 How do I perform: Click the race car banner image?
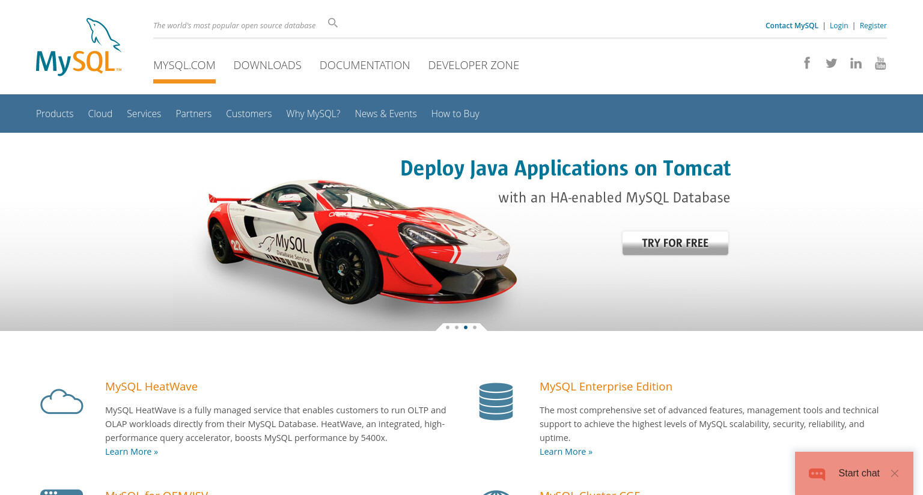coord(361,243)
